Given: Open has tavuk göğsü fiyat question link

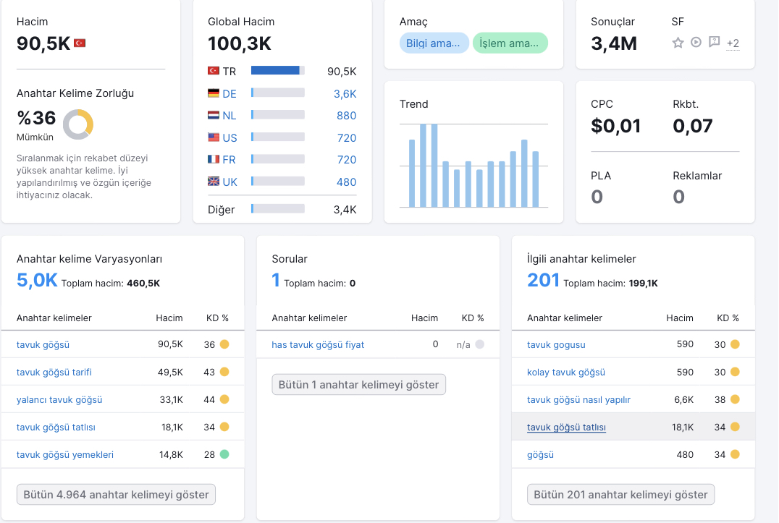Looking at the screenshot, I should [x=318, y=344].
